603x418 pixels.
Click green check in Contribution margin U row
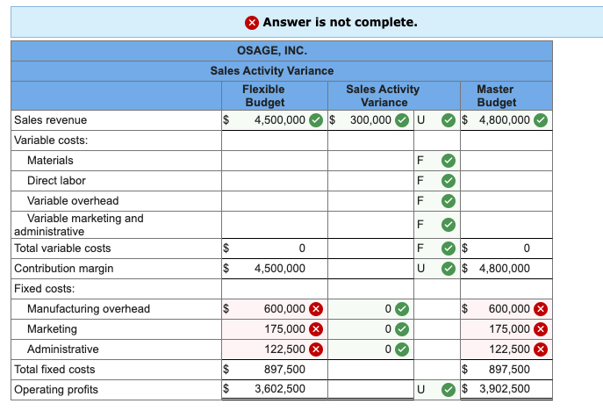[449, 269]
